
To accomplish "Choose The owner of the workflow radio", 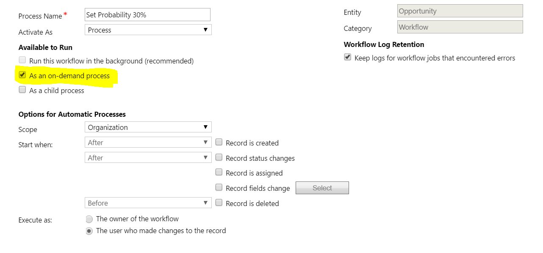I will point(89,219).
